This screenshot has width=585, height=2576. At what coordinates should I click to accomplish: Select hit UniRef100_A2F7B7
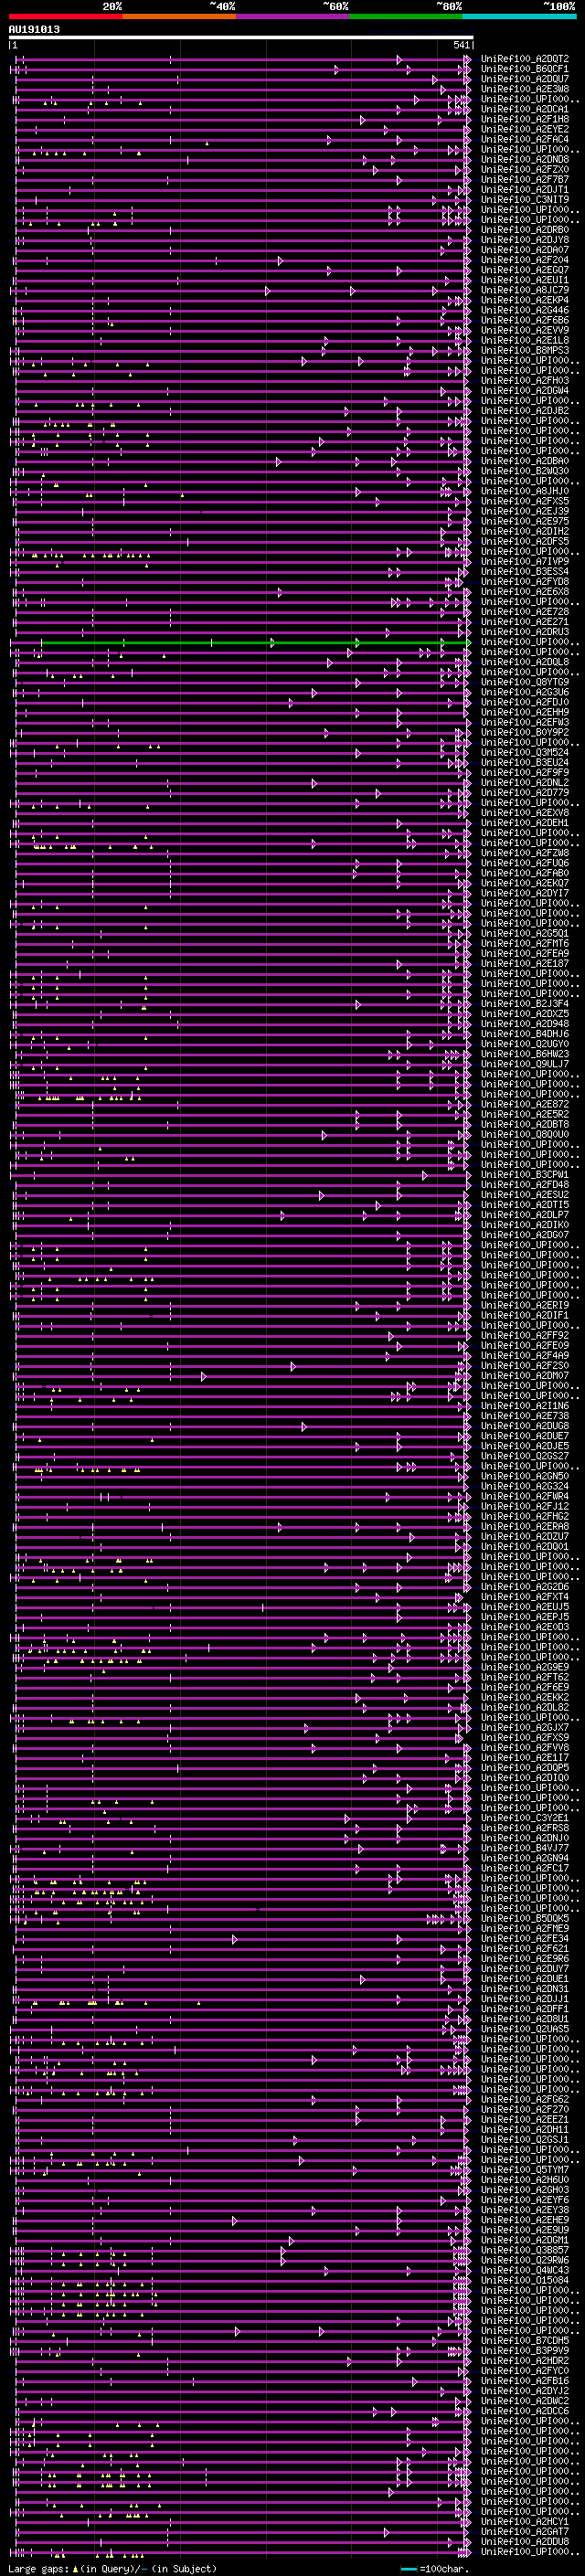[525, 179]
